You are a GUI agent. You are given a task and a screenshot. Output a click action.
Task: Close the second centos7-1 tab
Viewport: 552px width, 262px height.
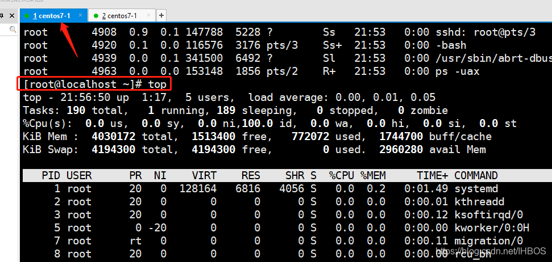[149, 15]
